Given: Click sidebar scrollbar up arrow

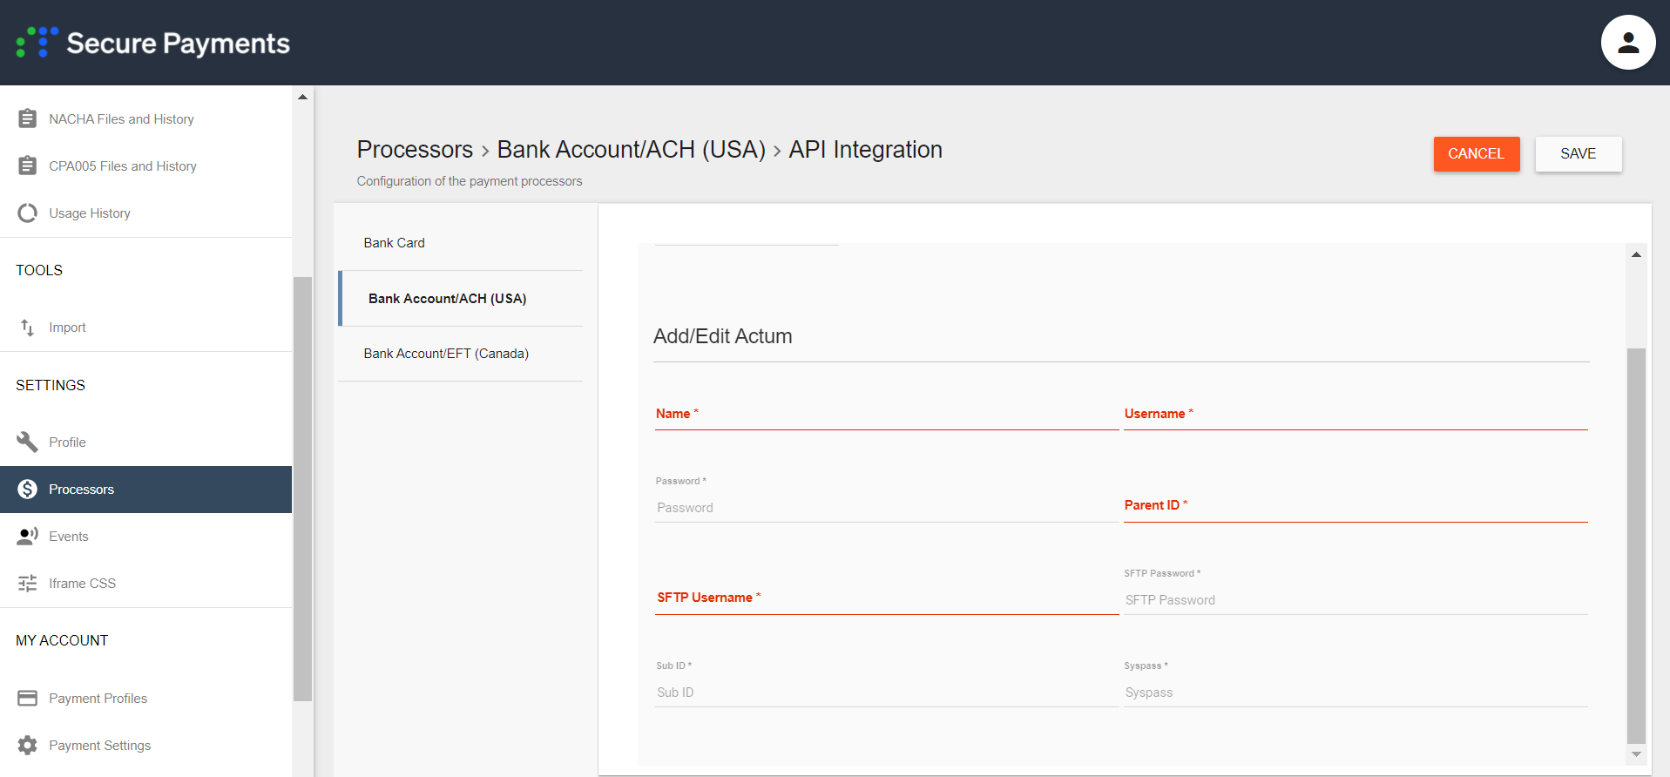Looking at the screenshot, I should point(302,97).
